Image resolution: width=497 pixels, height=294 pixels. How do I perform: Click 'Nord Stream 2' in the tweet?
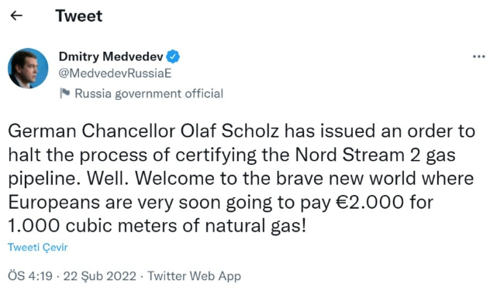pos(357,155)
